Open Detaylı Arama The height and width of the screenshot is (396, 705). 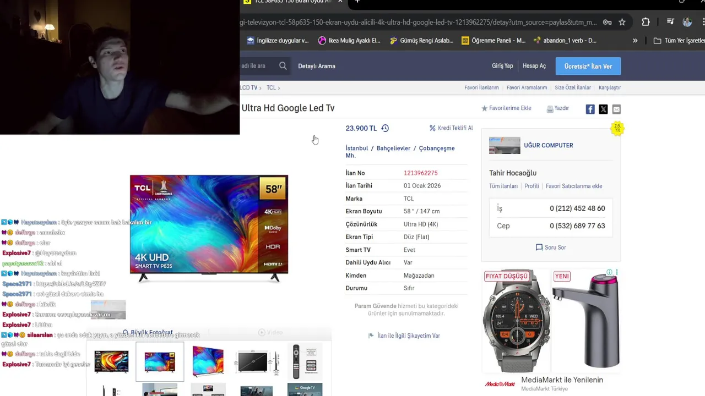click(317, 66)
